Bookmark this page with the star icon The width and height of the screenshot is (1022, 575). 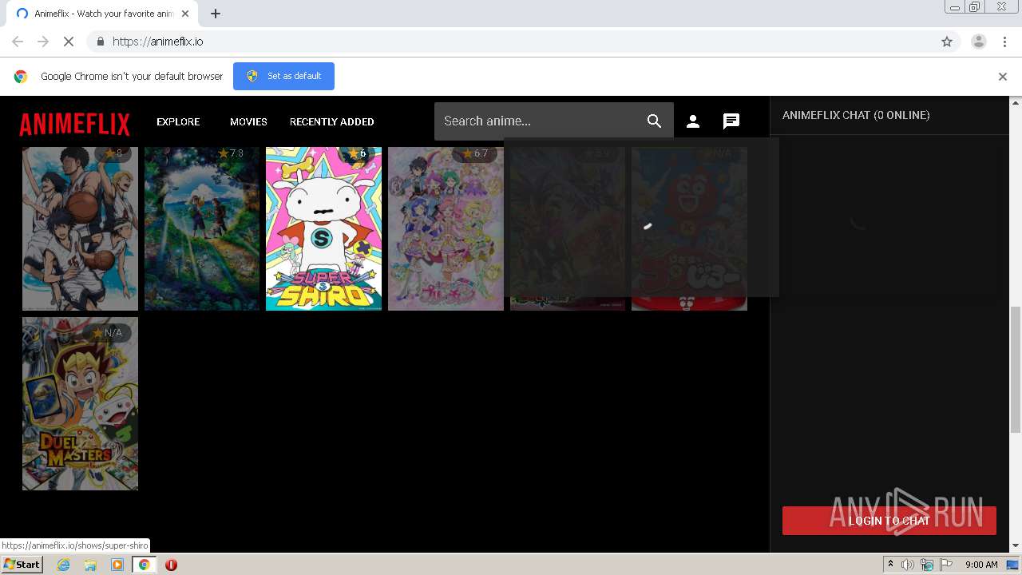click(x=947, y=42)
